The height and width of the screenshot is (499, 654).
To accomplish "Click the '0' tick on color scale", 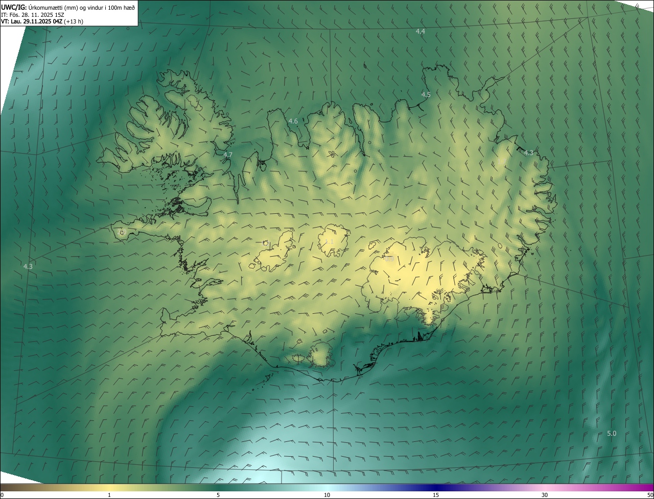I will [x=2, y=495].
